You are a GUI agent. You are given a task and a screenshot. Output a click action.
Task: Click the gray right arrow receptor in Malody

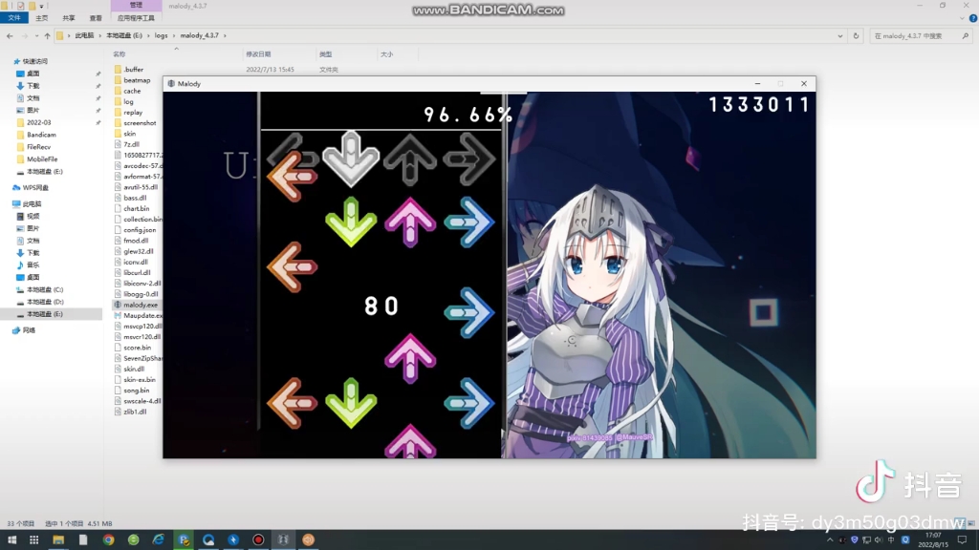(x=468, y=159)
